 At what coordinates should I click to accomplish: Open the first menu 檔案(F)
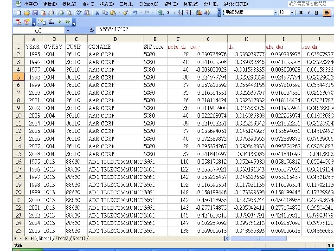coord(31,4)
